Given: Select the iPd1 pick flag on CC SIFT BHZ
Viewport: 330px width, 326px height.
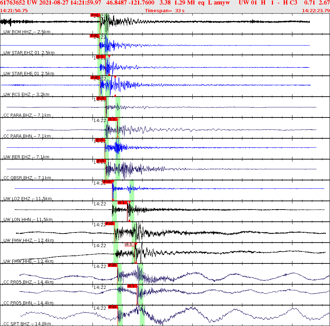Looking at the screenshot, I should (x=112, y=306).
